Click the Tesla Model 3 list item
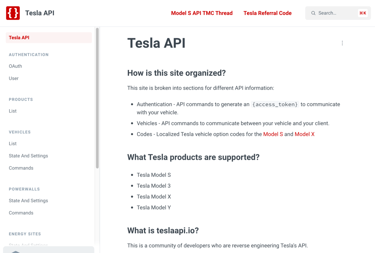 (153, 186)
